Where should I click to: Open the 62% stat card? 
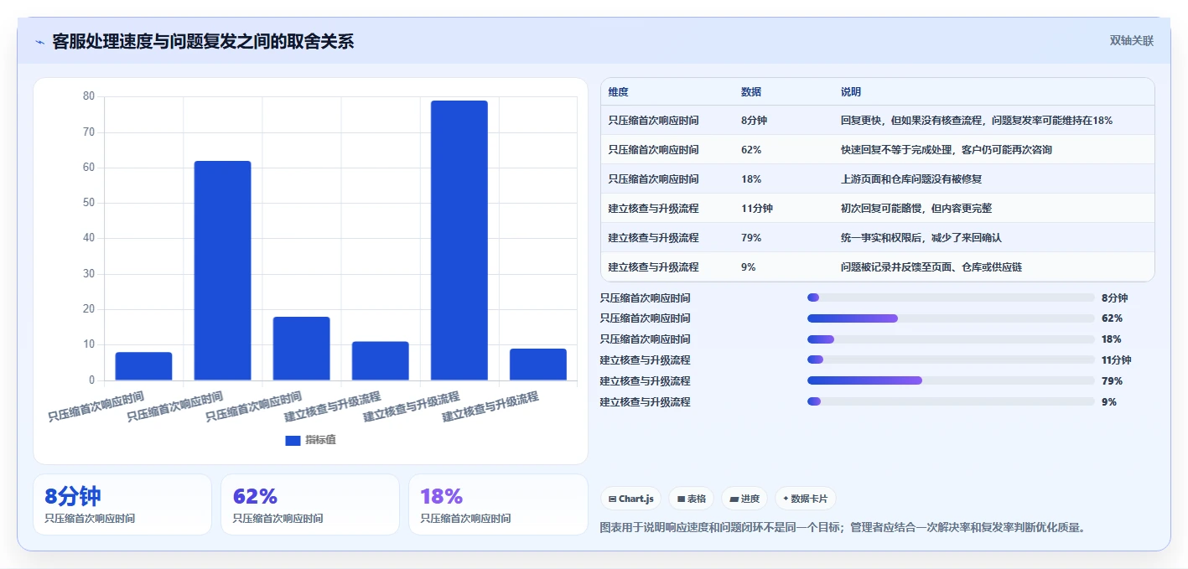tap(310, 504)
